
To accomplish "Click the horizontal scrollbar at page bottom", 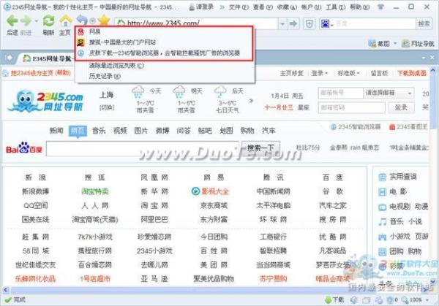I will [x=216, y=290].
